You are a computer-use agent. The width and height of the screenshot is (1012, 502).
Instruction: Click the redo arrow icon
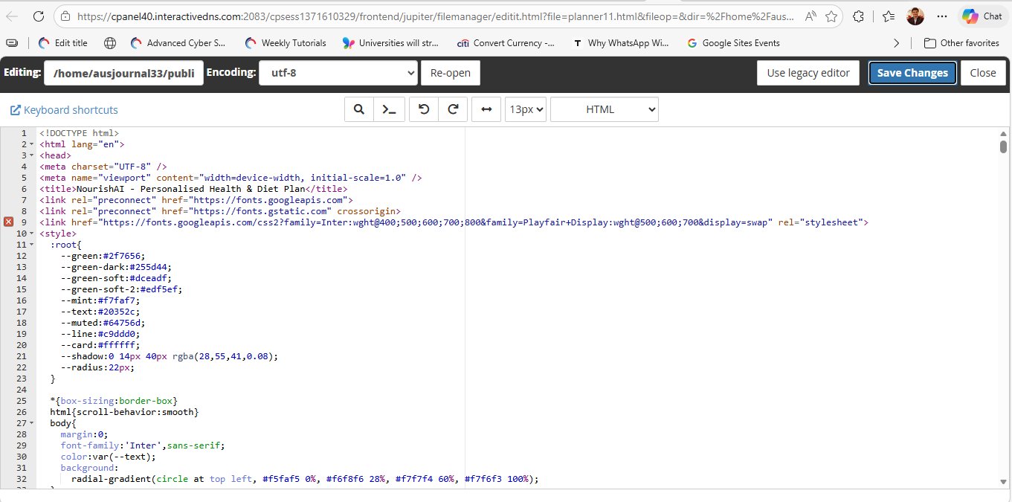click(x=453, y=109)
